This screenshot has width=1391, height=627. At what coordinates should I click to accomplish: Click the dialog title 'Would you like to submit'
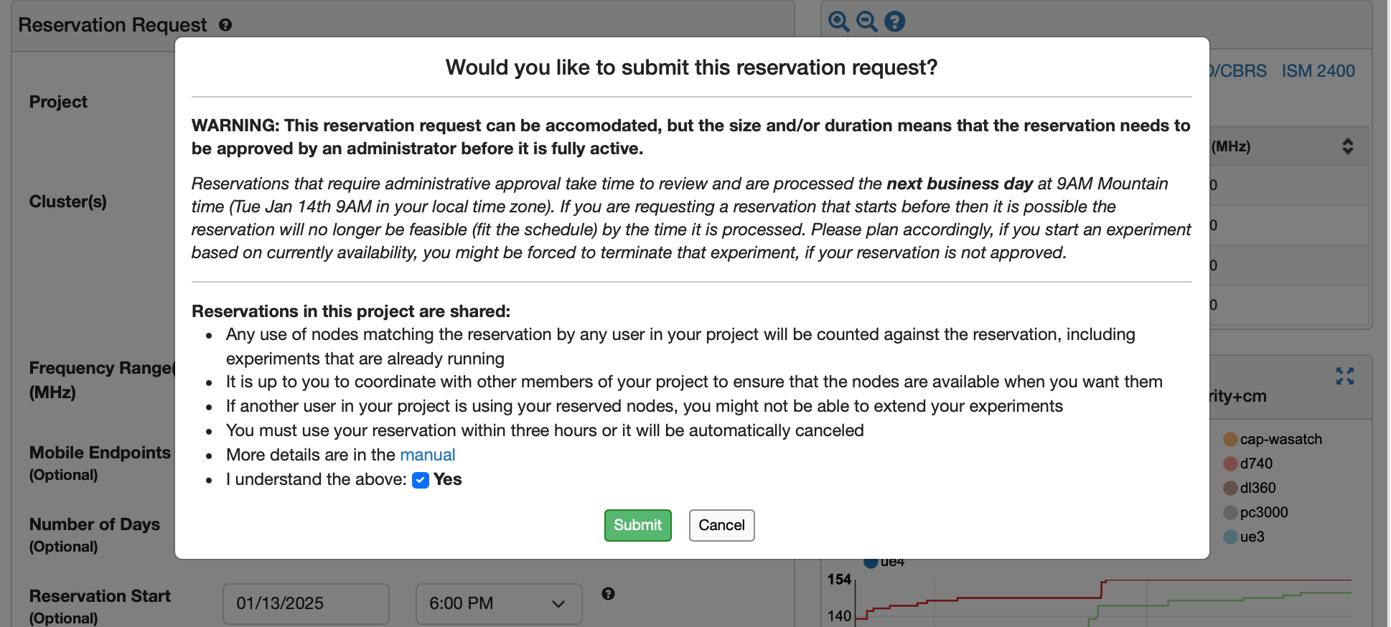click(x=691, y=67)
